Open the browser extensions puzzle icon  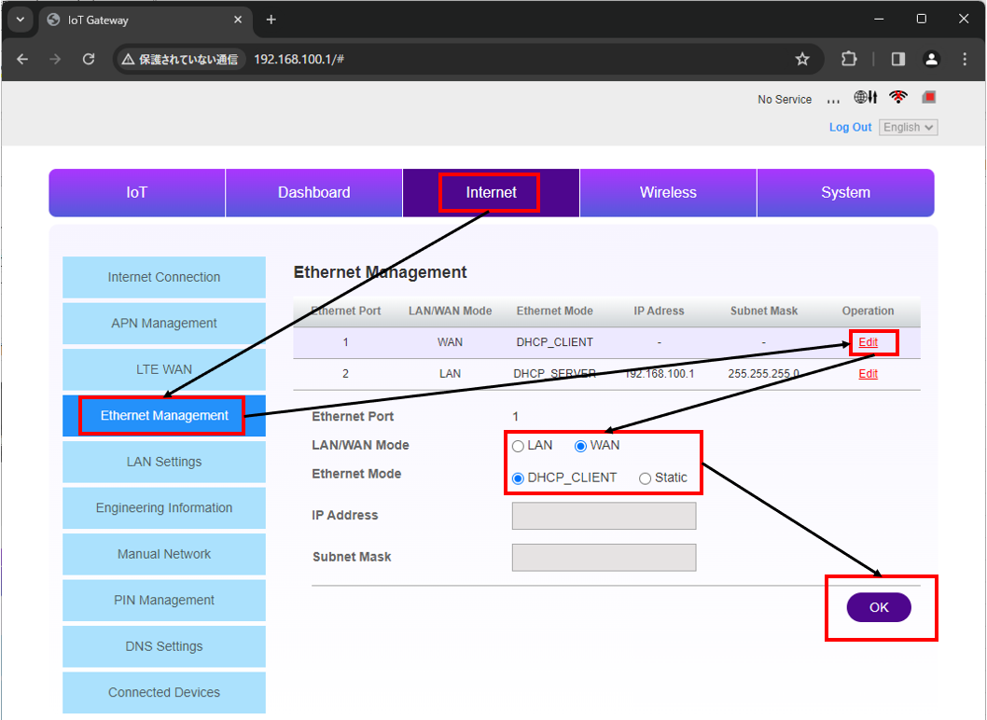[x=849, y=59]
